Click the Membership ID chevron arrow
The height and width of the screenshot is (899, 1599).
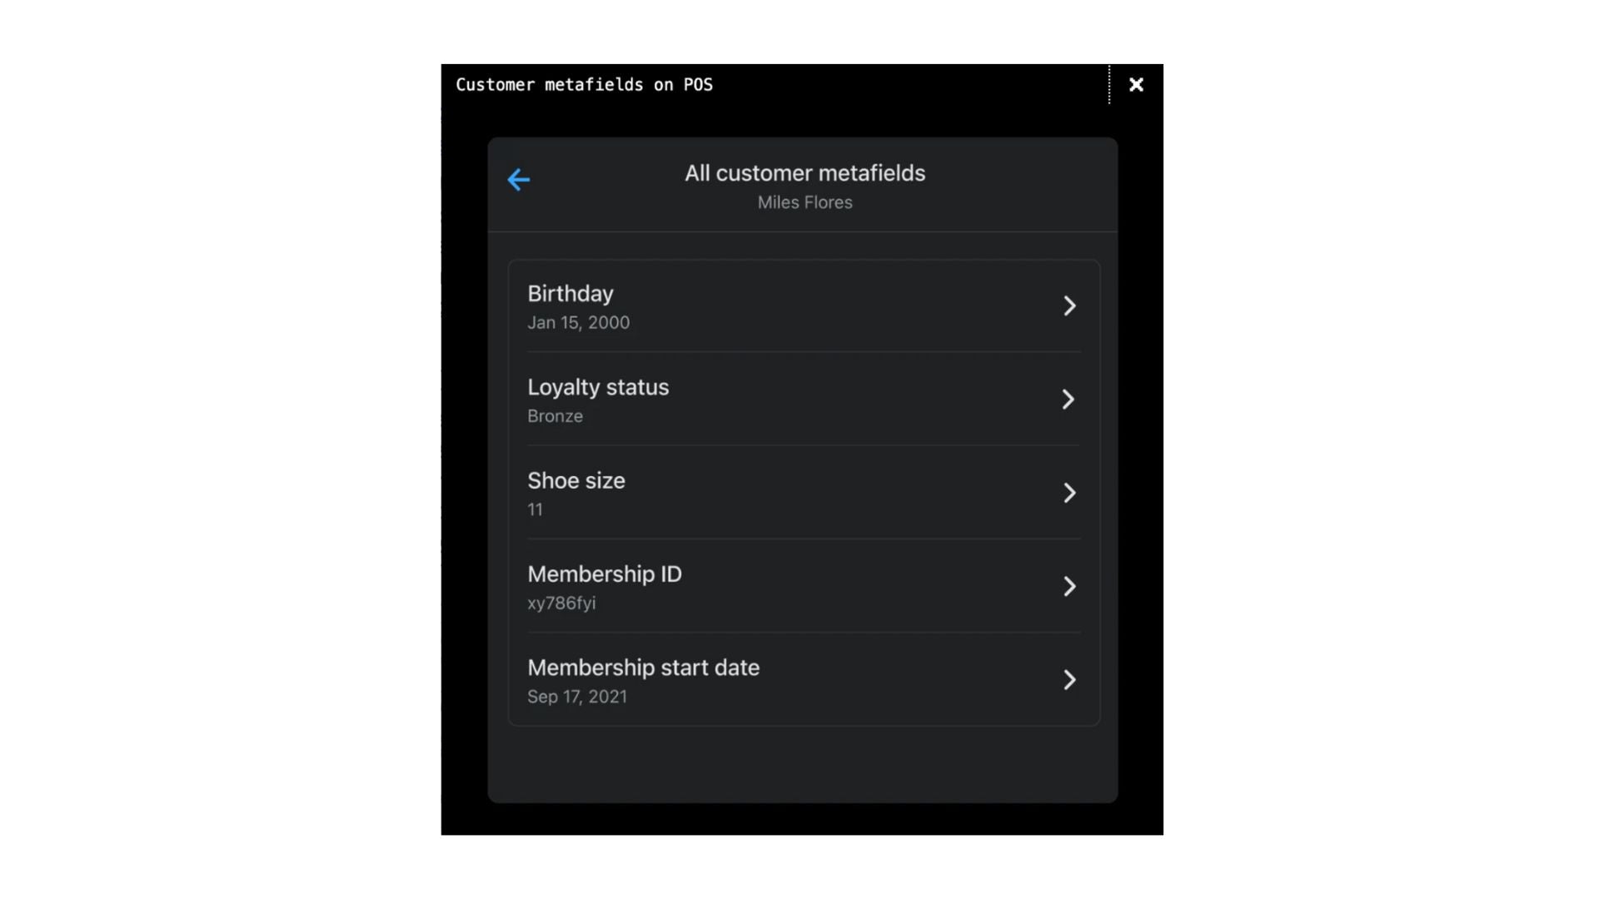tap(1069, 587)
